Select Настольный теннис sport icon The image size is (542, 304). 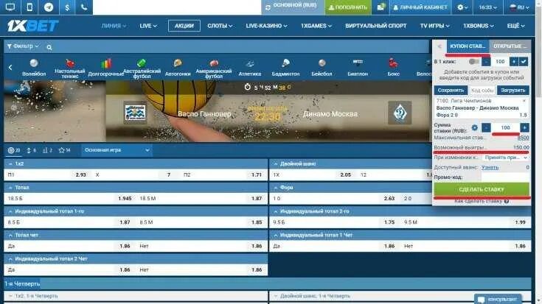[x=70, y=68]
